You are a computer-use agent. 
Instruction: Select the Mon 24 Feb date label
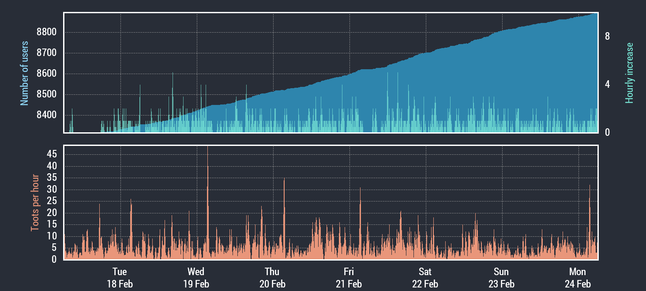pyautogui.click(x=578, y=277)
